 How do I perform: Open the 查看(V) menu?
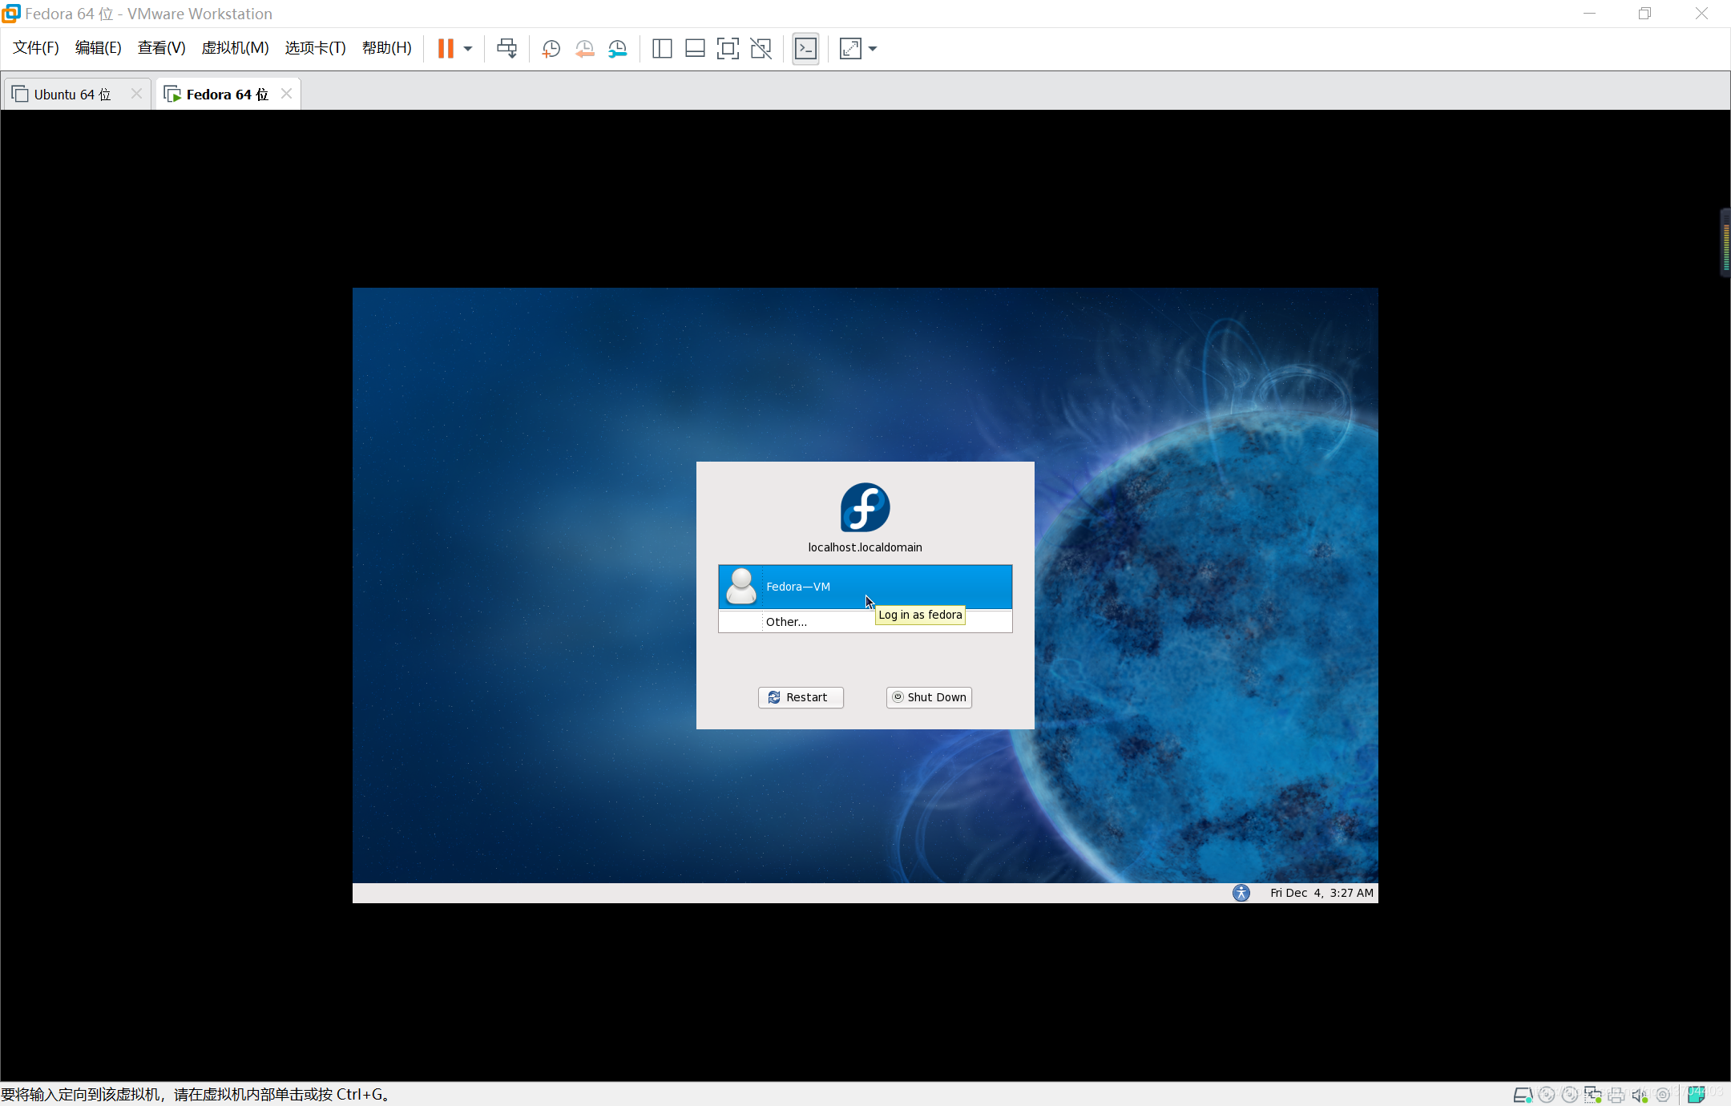pos(161,48)
